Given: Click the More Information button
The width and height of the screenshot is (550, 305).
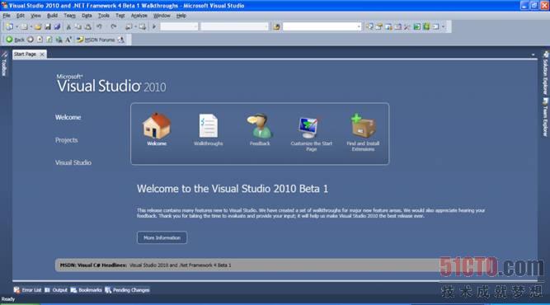Looking at the screenshot, I should (162, 237).
